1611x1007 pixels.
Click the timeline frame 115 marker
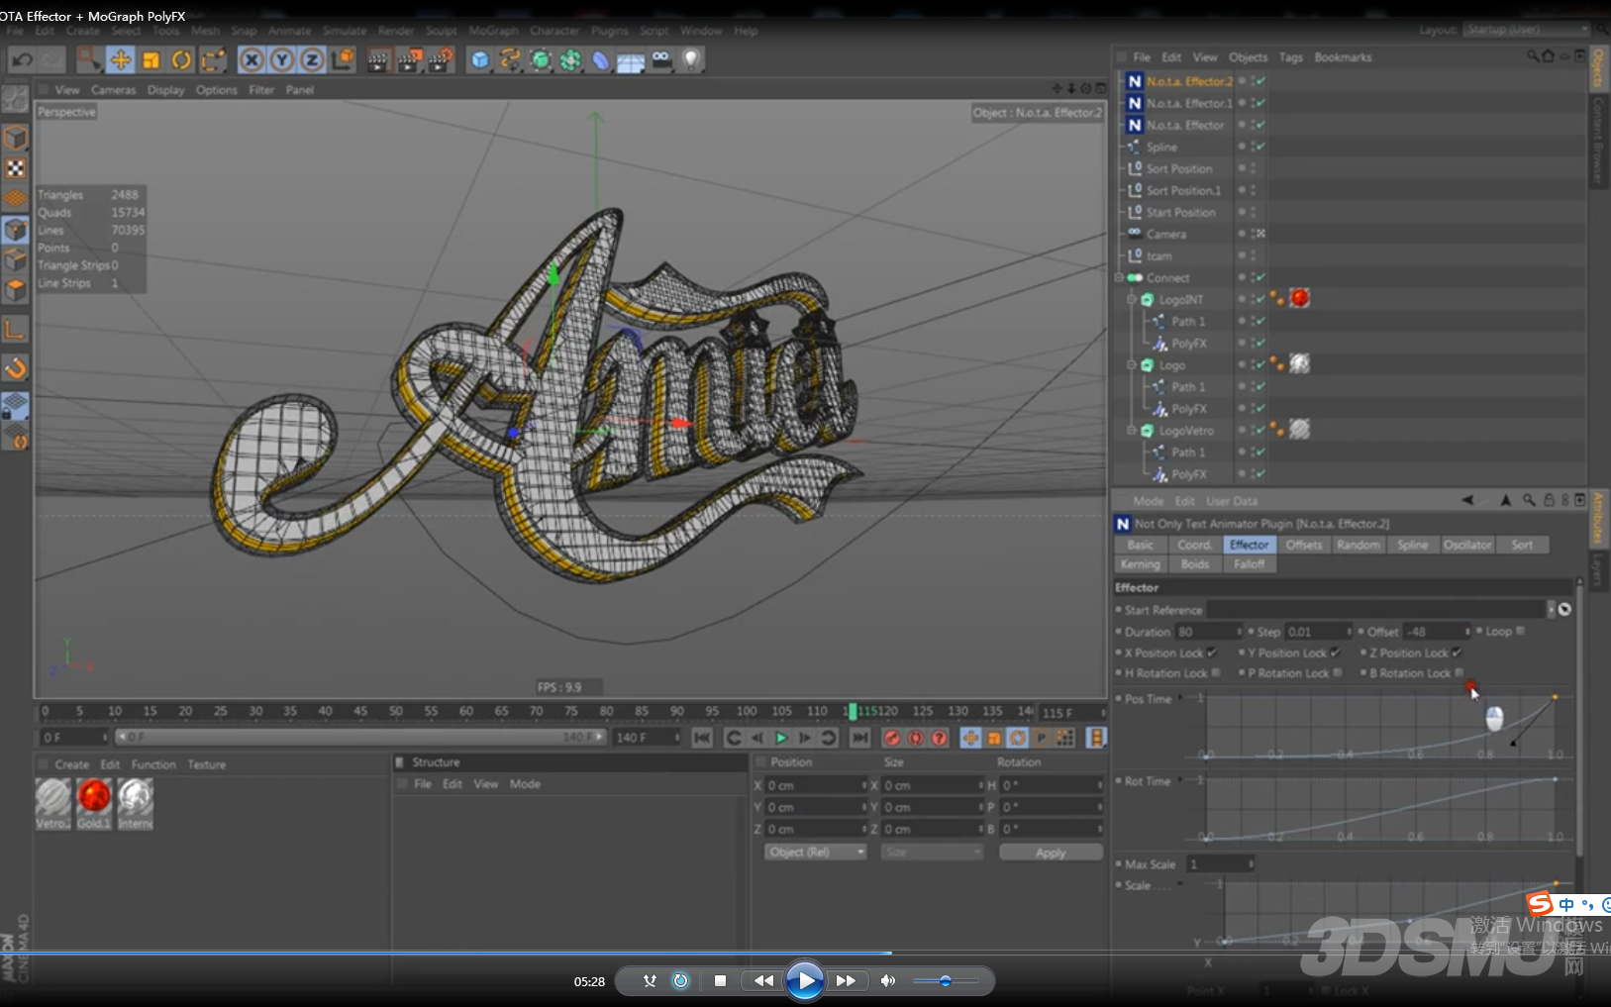click(x=853, y=712)
